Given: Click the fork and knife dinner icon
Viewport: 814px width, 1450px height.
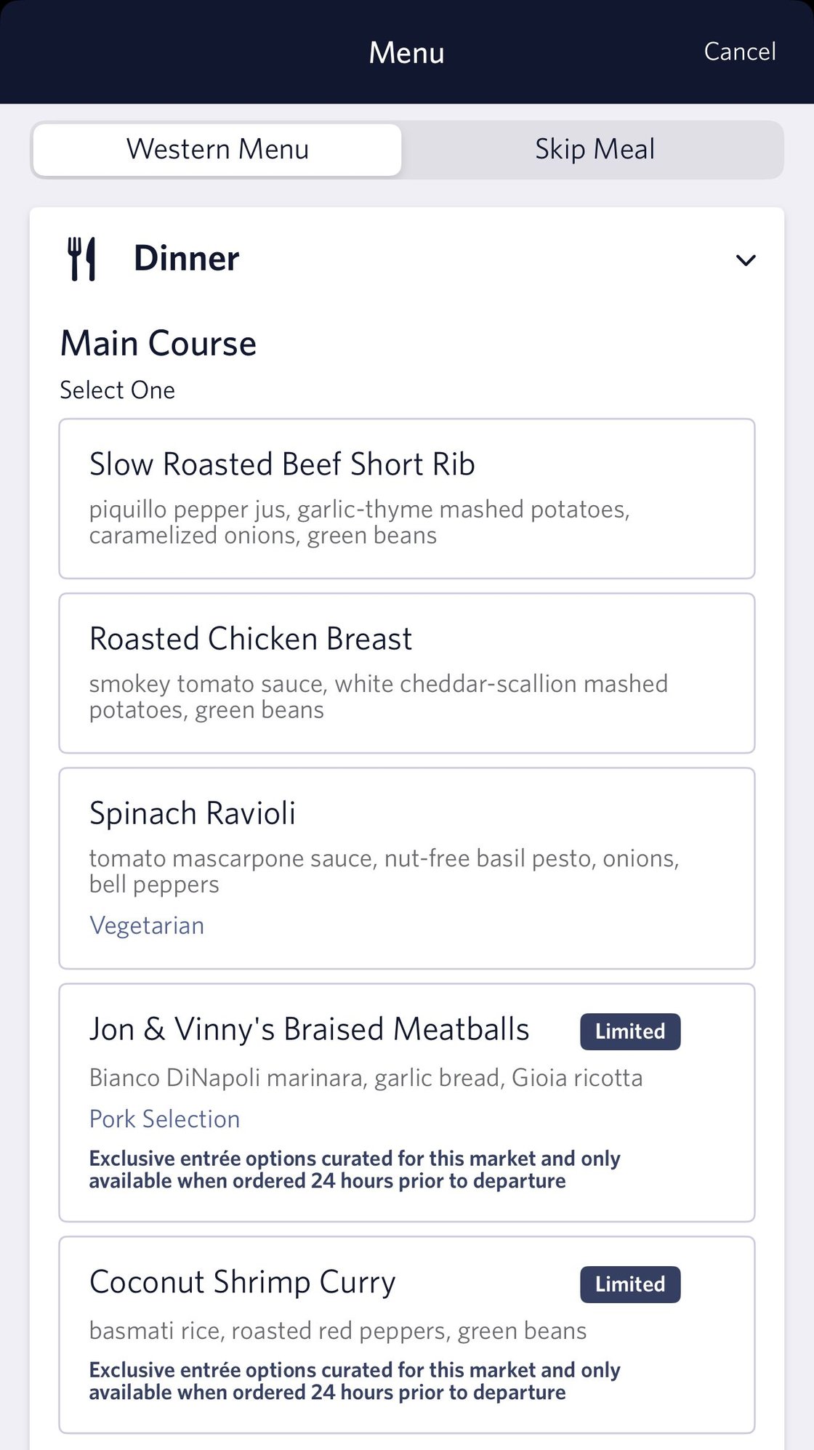Looking at the screenshot, I should tap(81, 259).
